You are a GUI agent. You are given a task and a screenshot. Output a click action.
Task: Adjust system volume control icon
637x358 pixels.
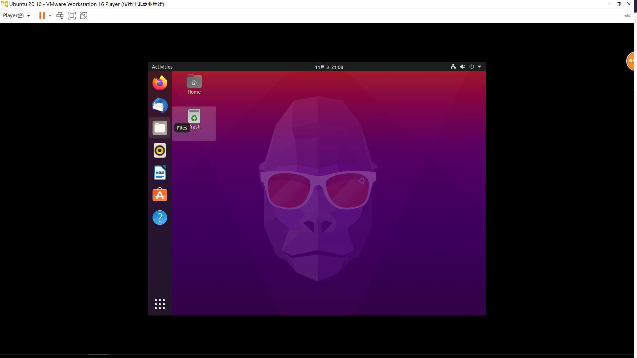coord(462,66)
